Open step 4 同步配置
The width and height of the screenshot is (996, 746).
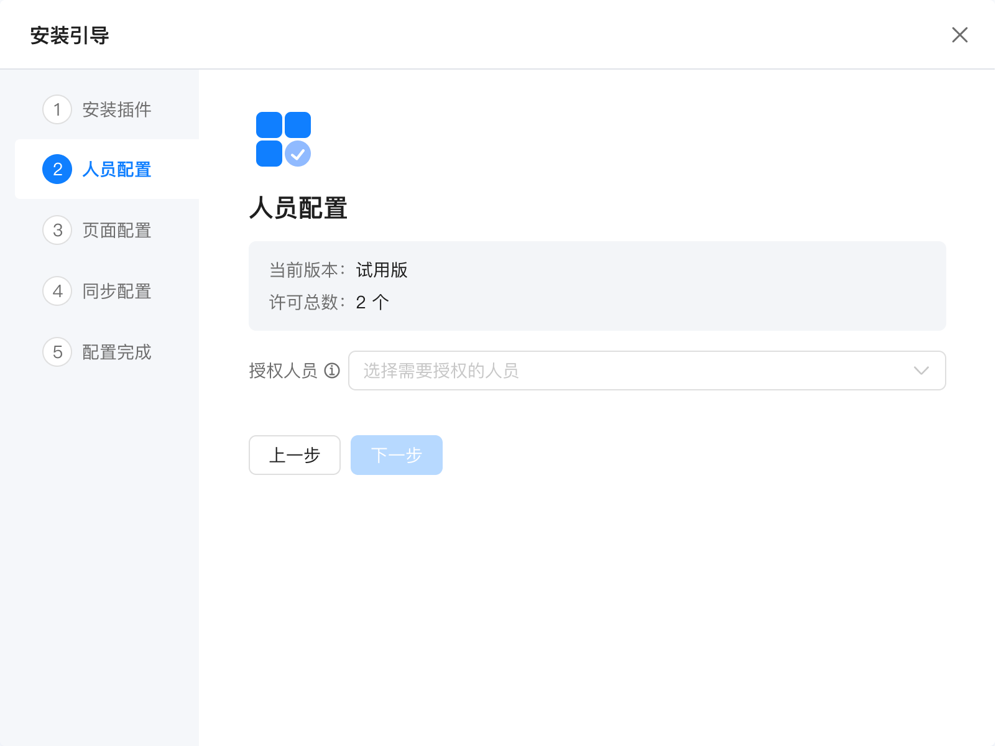tap(97, 291)
